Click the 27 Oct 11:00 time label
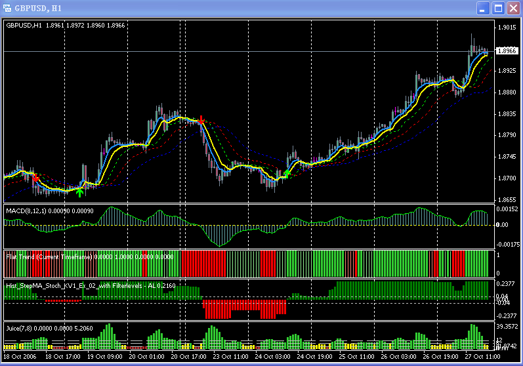 click(483, 357)
